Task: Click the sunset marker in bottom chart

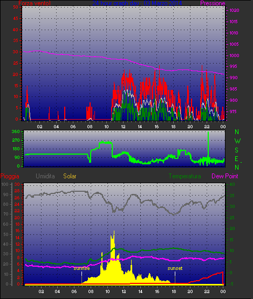Action: tap(175, 268)
